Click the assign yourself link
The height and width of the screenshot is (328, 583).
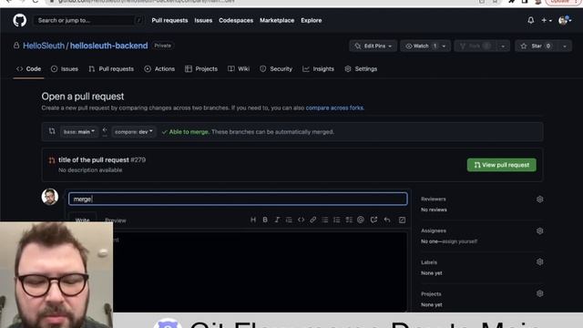tap(460, 241)
